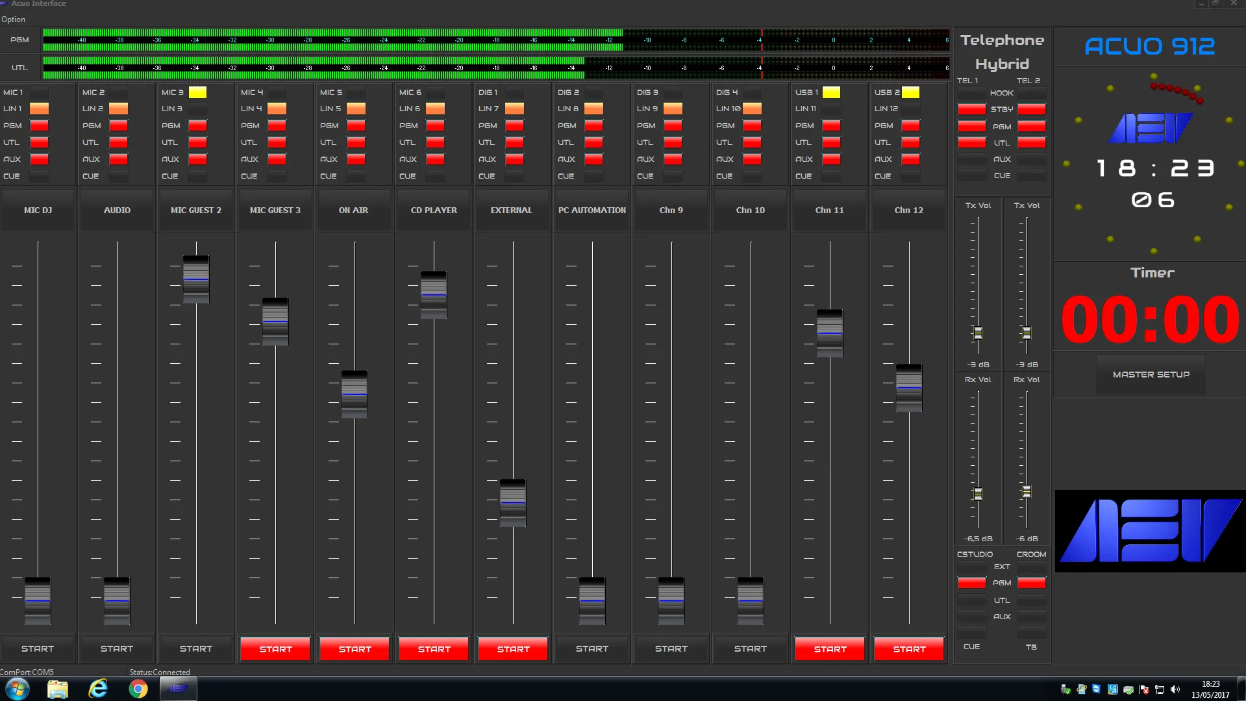This screenshot has width=1246, height=701.
Task: Click the ComPort:COM5 status text
Action: [27, 672]
